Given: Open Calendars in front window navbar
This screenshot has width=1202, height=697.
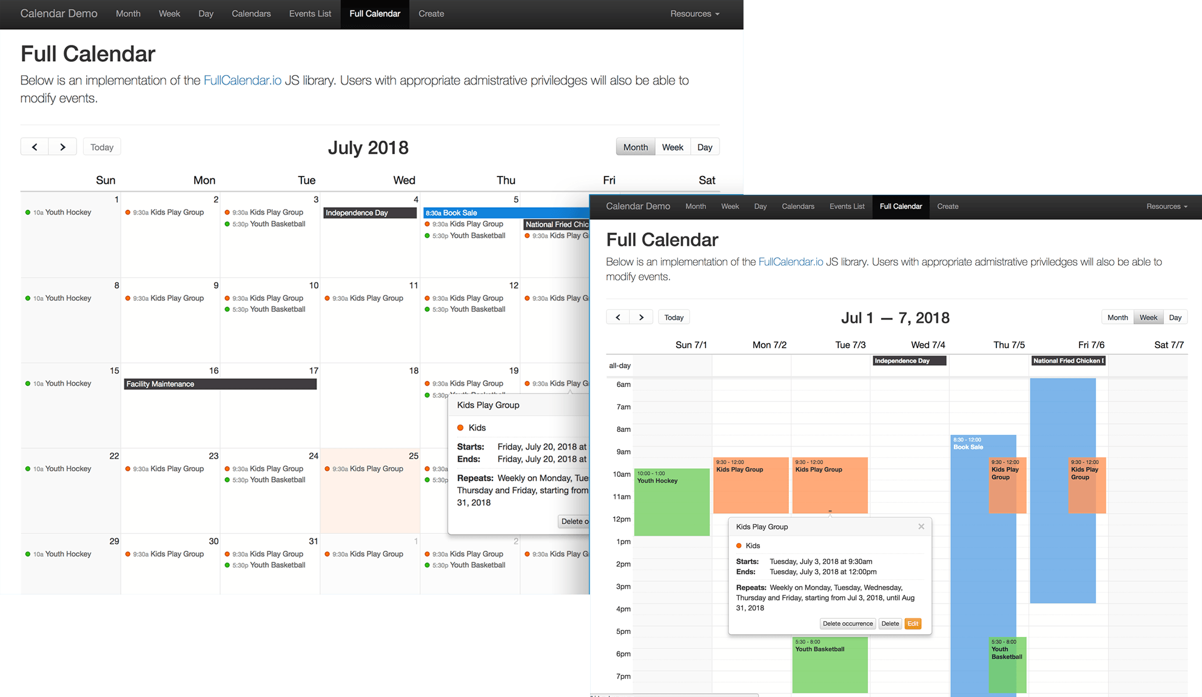Looking at the screenshot, I should click(798, 206).
